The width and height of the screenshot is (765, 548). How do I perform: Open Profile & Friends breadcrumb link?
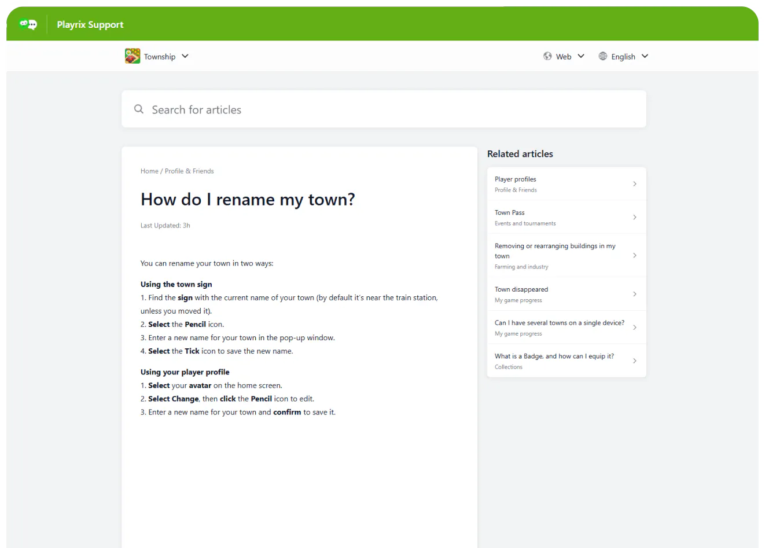(x=189, y=171)
